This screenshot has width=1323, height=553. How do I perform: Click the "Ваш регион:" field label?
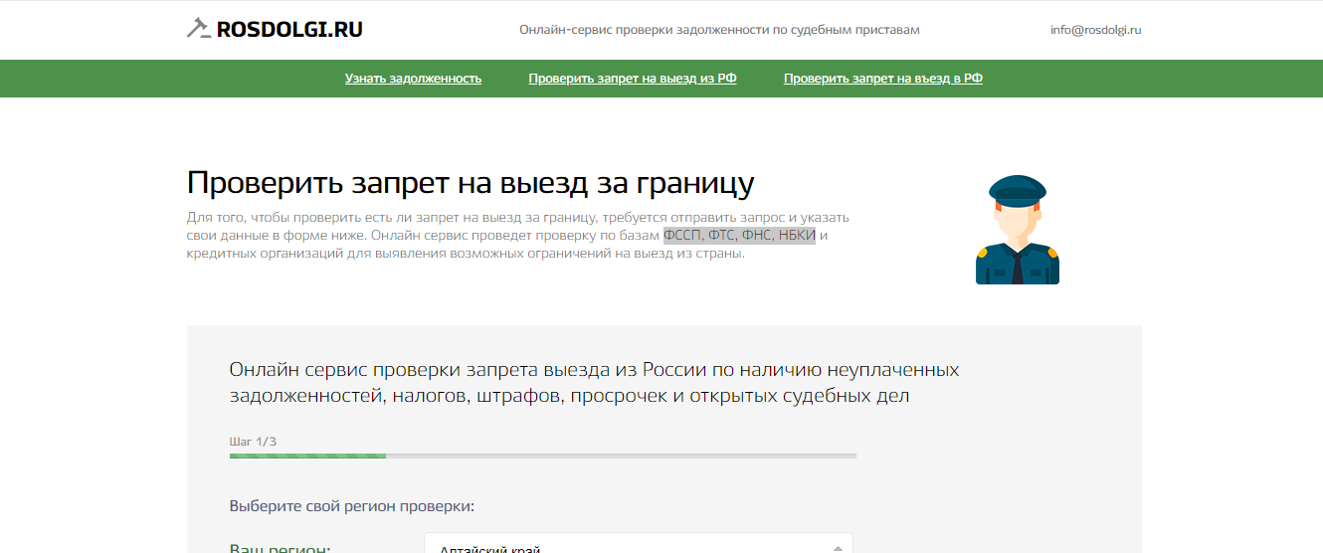(x=280, y=548)
